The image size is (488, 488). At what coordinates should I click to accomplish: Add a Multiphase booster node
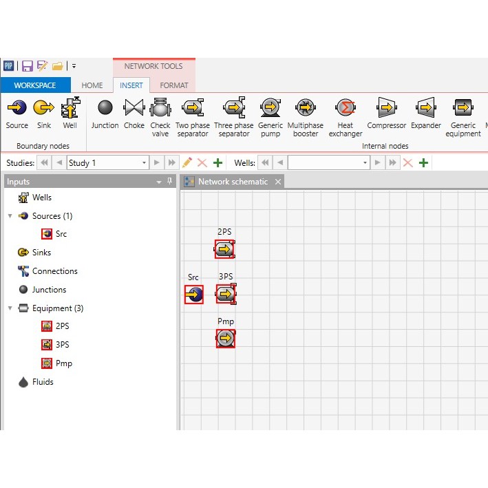[x=305, y=114]
